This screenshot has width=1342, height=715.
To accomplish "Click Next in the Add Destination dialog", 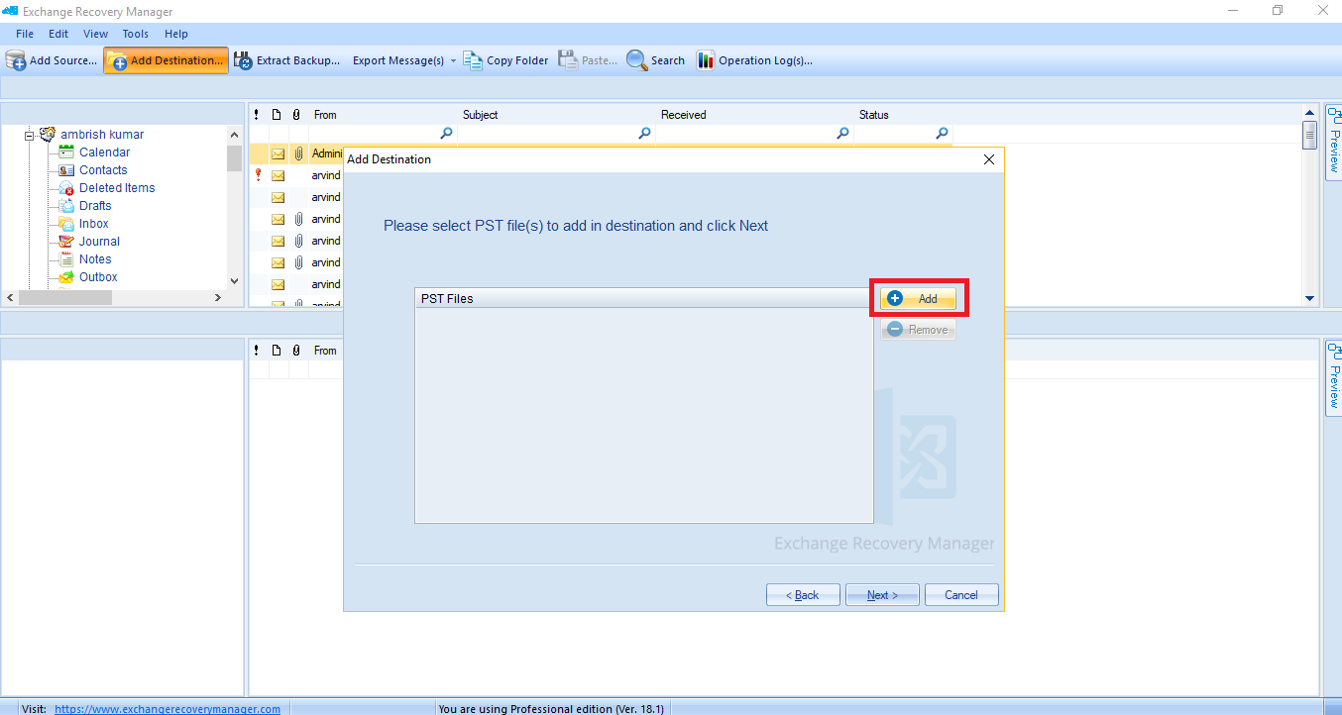I will [882, 595].
